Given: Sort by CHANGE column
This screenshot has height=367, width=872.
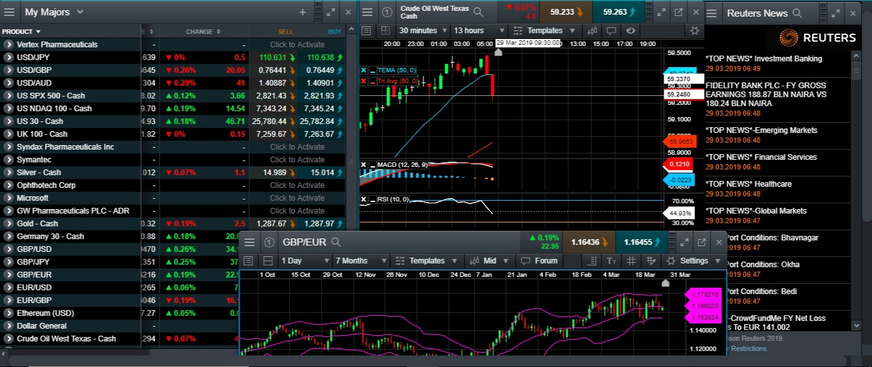Looking at the screenshot, I should 203,31.
